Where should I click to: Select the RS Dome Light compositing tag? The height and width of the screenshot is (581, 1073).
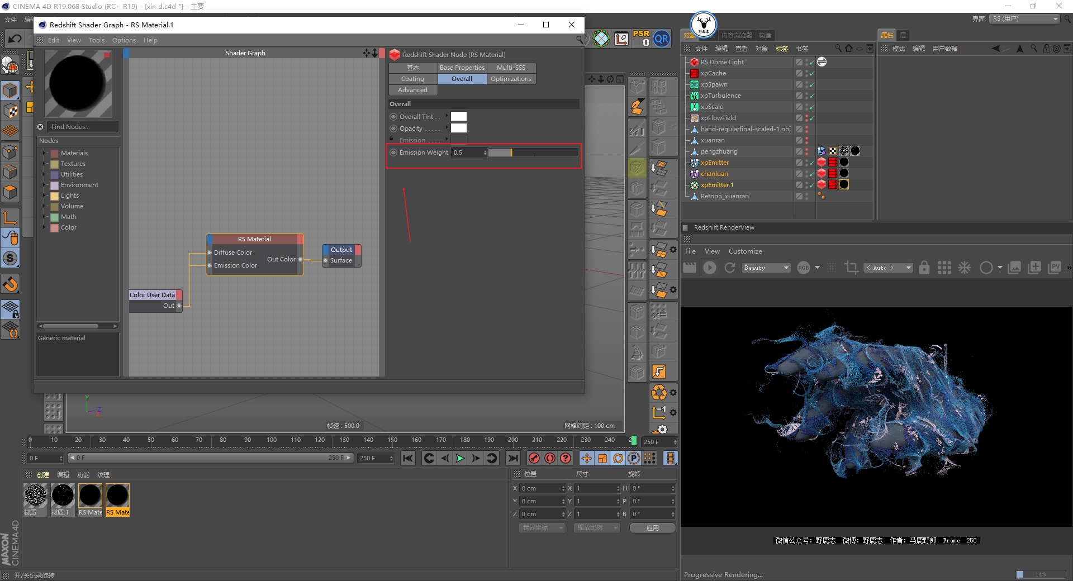tap(822, 62)
